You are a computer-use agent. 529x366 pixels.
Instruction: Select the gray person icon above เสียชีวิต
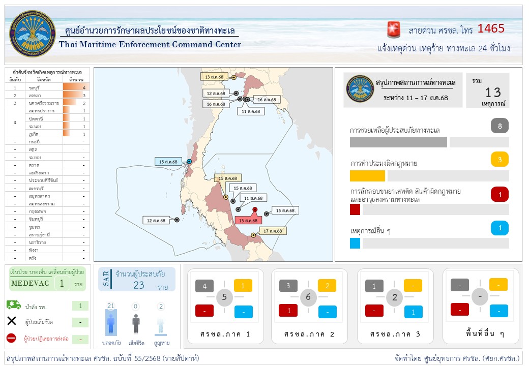tap(136, 323)
